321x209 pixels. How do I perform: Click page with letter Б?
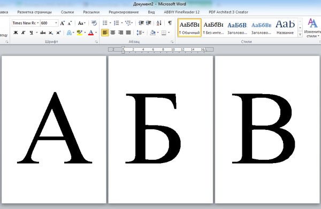[x=160, y=129]
